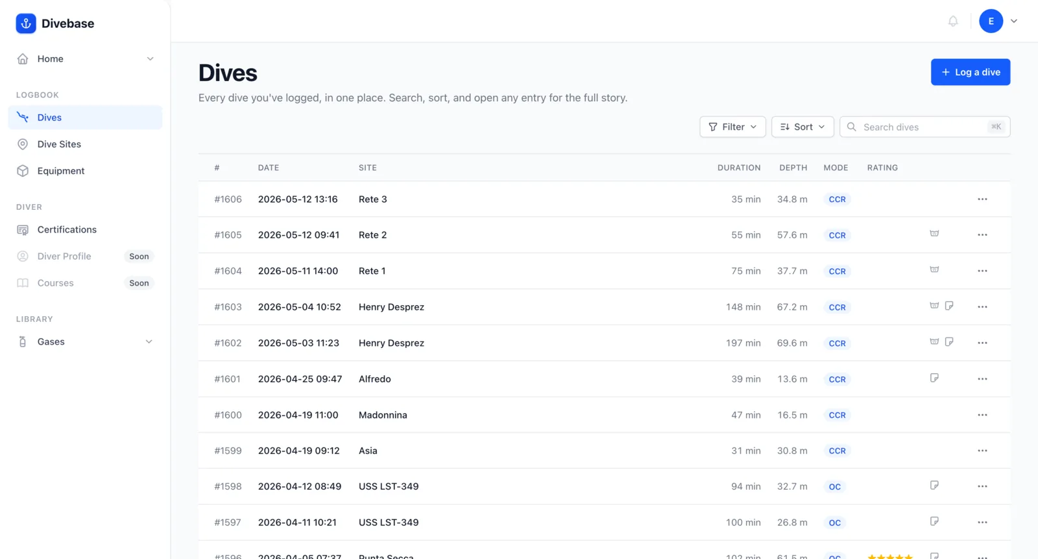Open the account menu chevron beside avatar
Viewport: 1038px width, 559px height.
pos(1014,21)
